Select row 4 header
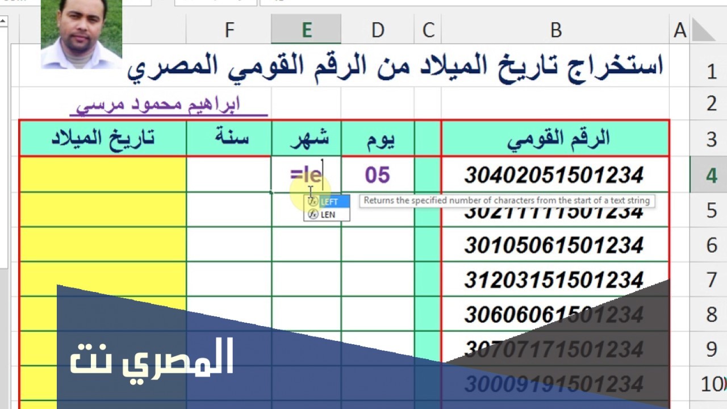The height and width of the screenshot is (409, 727). (711, 176)
